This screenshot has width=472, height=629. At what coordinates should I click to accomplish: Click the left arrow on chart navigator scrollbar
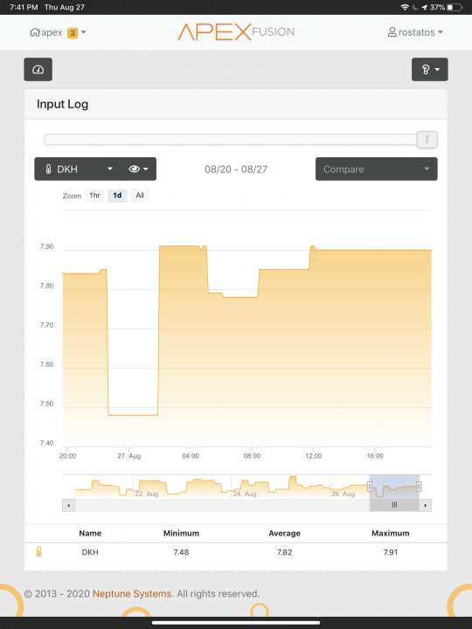pyautogui.click(x=69, y=506)
